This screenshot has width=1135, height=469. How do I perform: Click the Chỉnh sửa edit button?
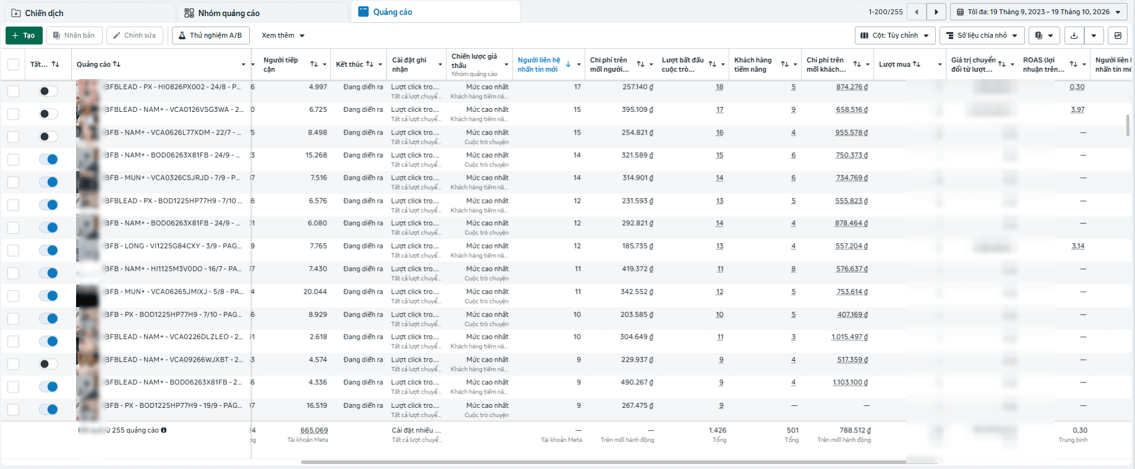tap(135, 35)
